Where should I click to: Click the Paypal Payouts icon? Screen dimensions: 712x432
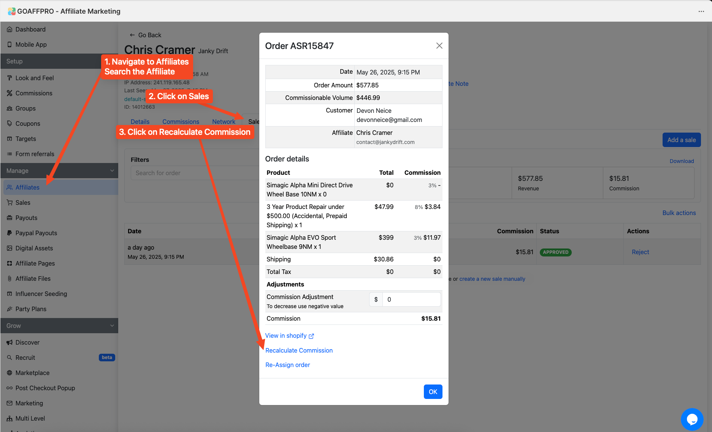click(x=10, y=233)
